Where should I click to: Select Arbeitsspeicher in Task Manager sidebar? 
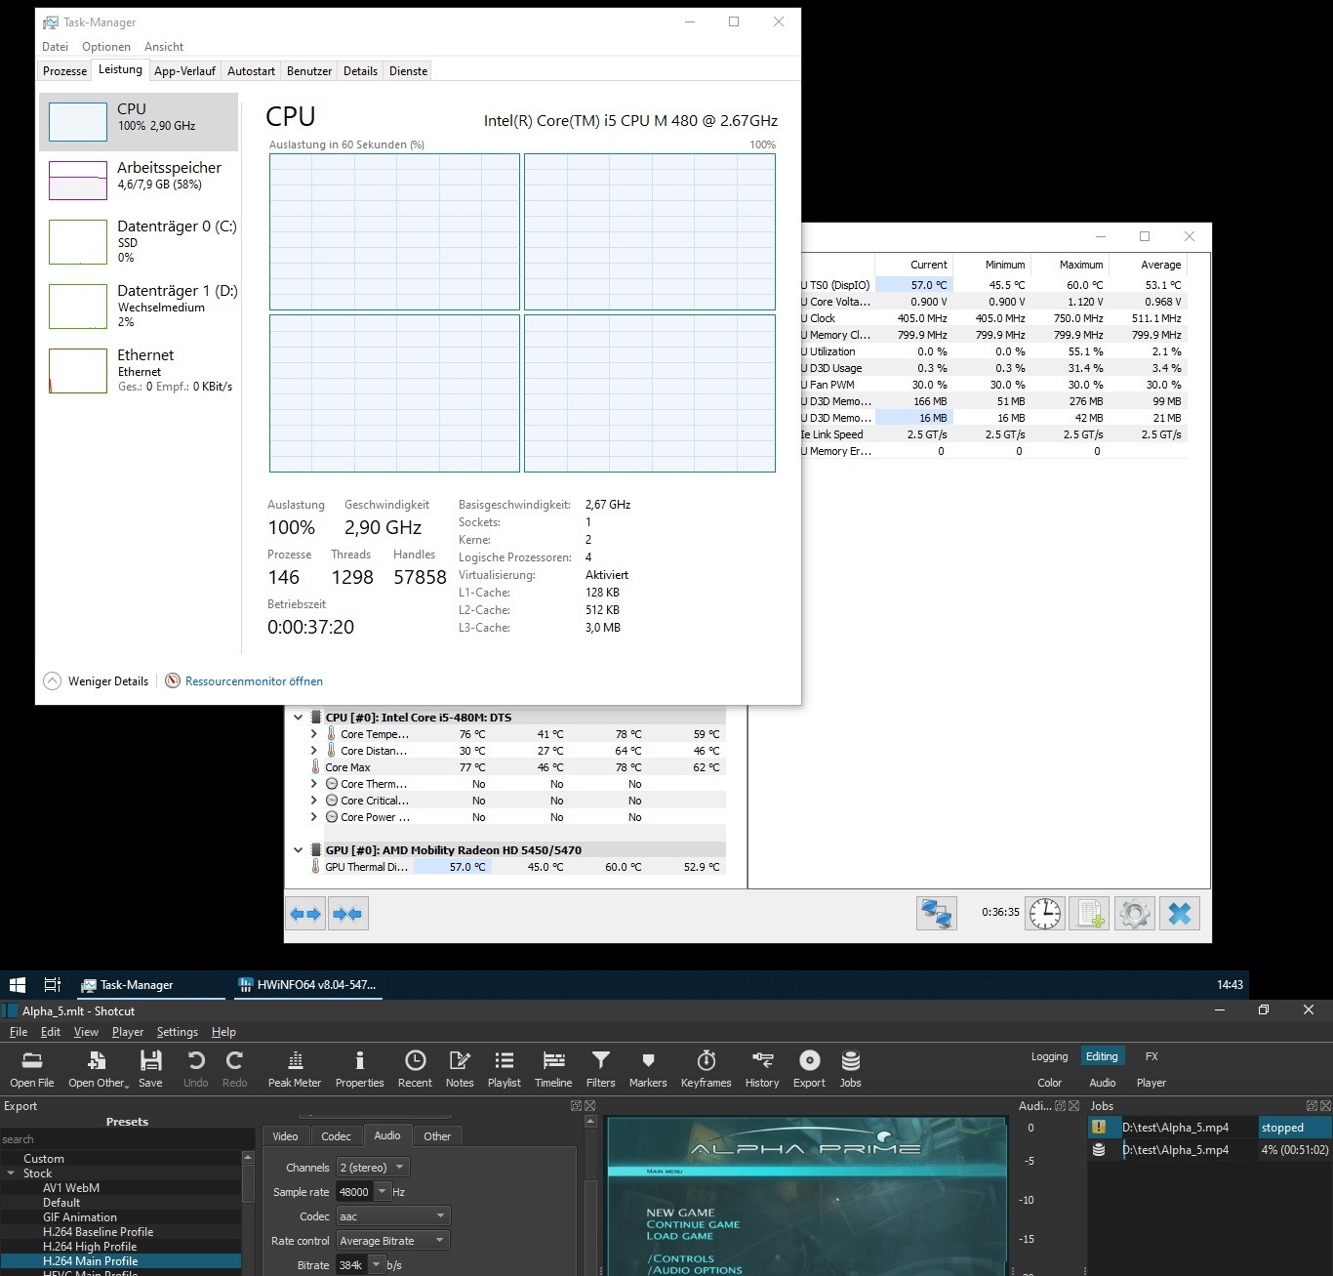(139, 181)
